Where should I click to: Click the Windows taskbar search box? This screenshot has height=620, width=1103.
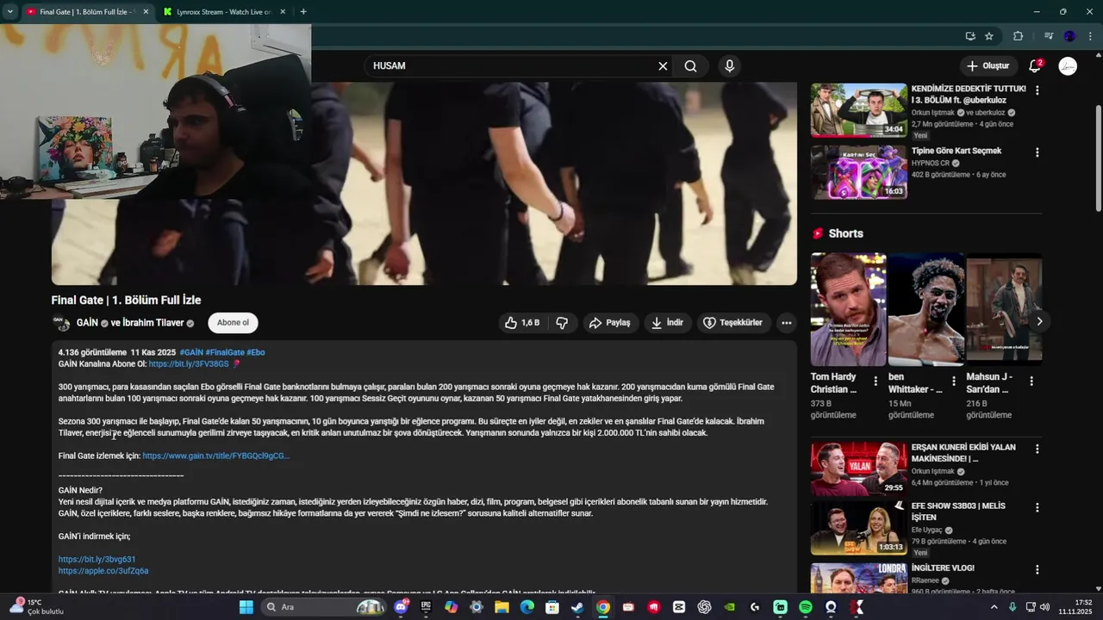(323, 607)
